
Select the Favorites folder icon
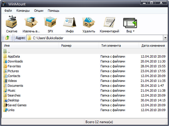(5, 66)
